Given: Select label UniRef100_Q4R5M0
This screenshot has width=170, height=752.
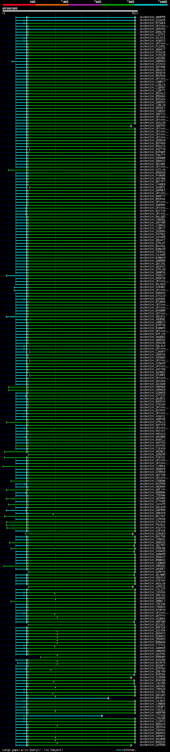Looking at the screenshot, I should [152, 205].
